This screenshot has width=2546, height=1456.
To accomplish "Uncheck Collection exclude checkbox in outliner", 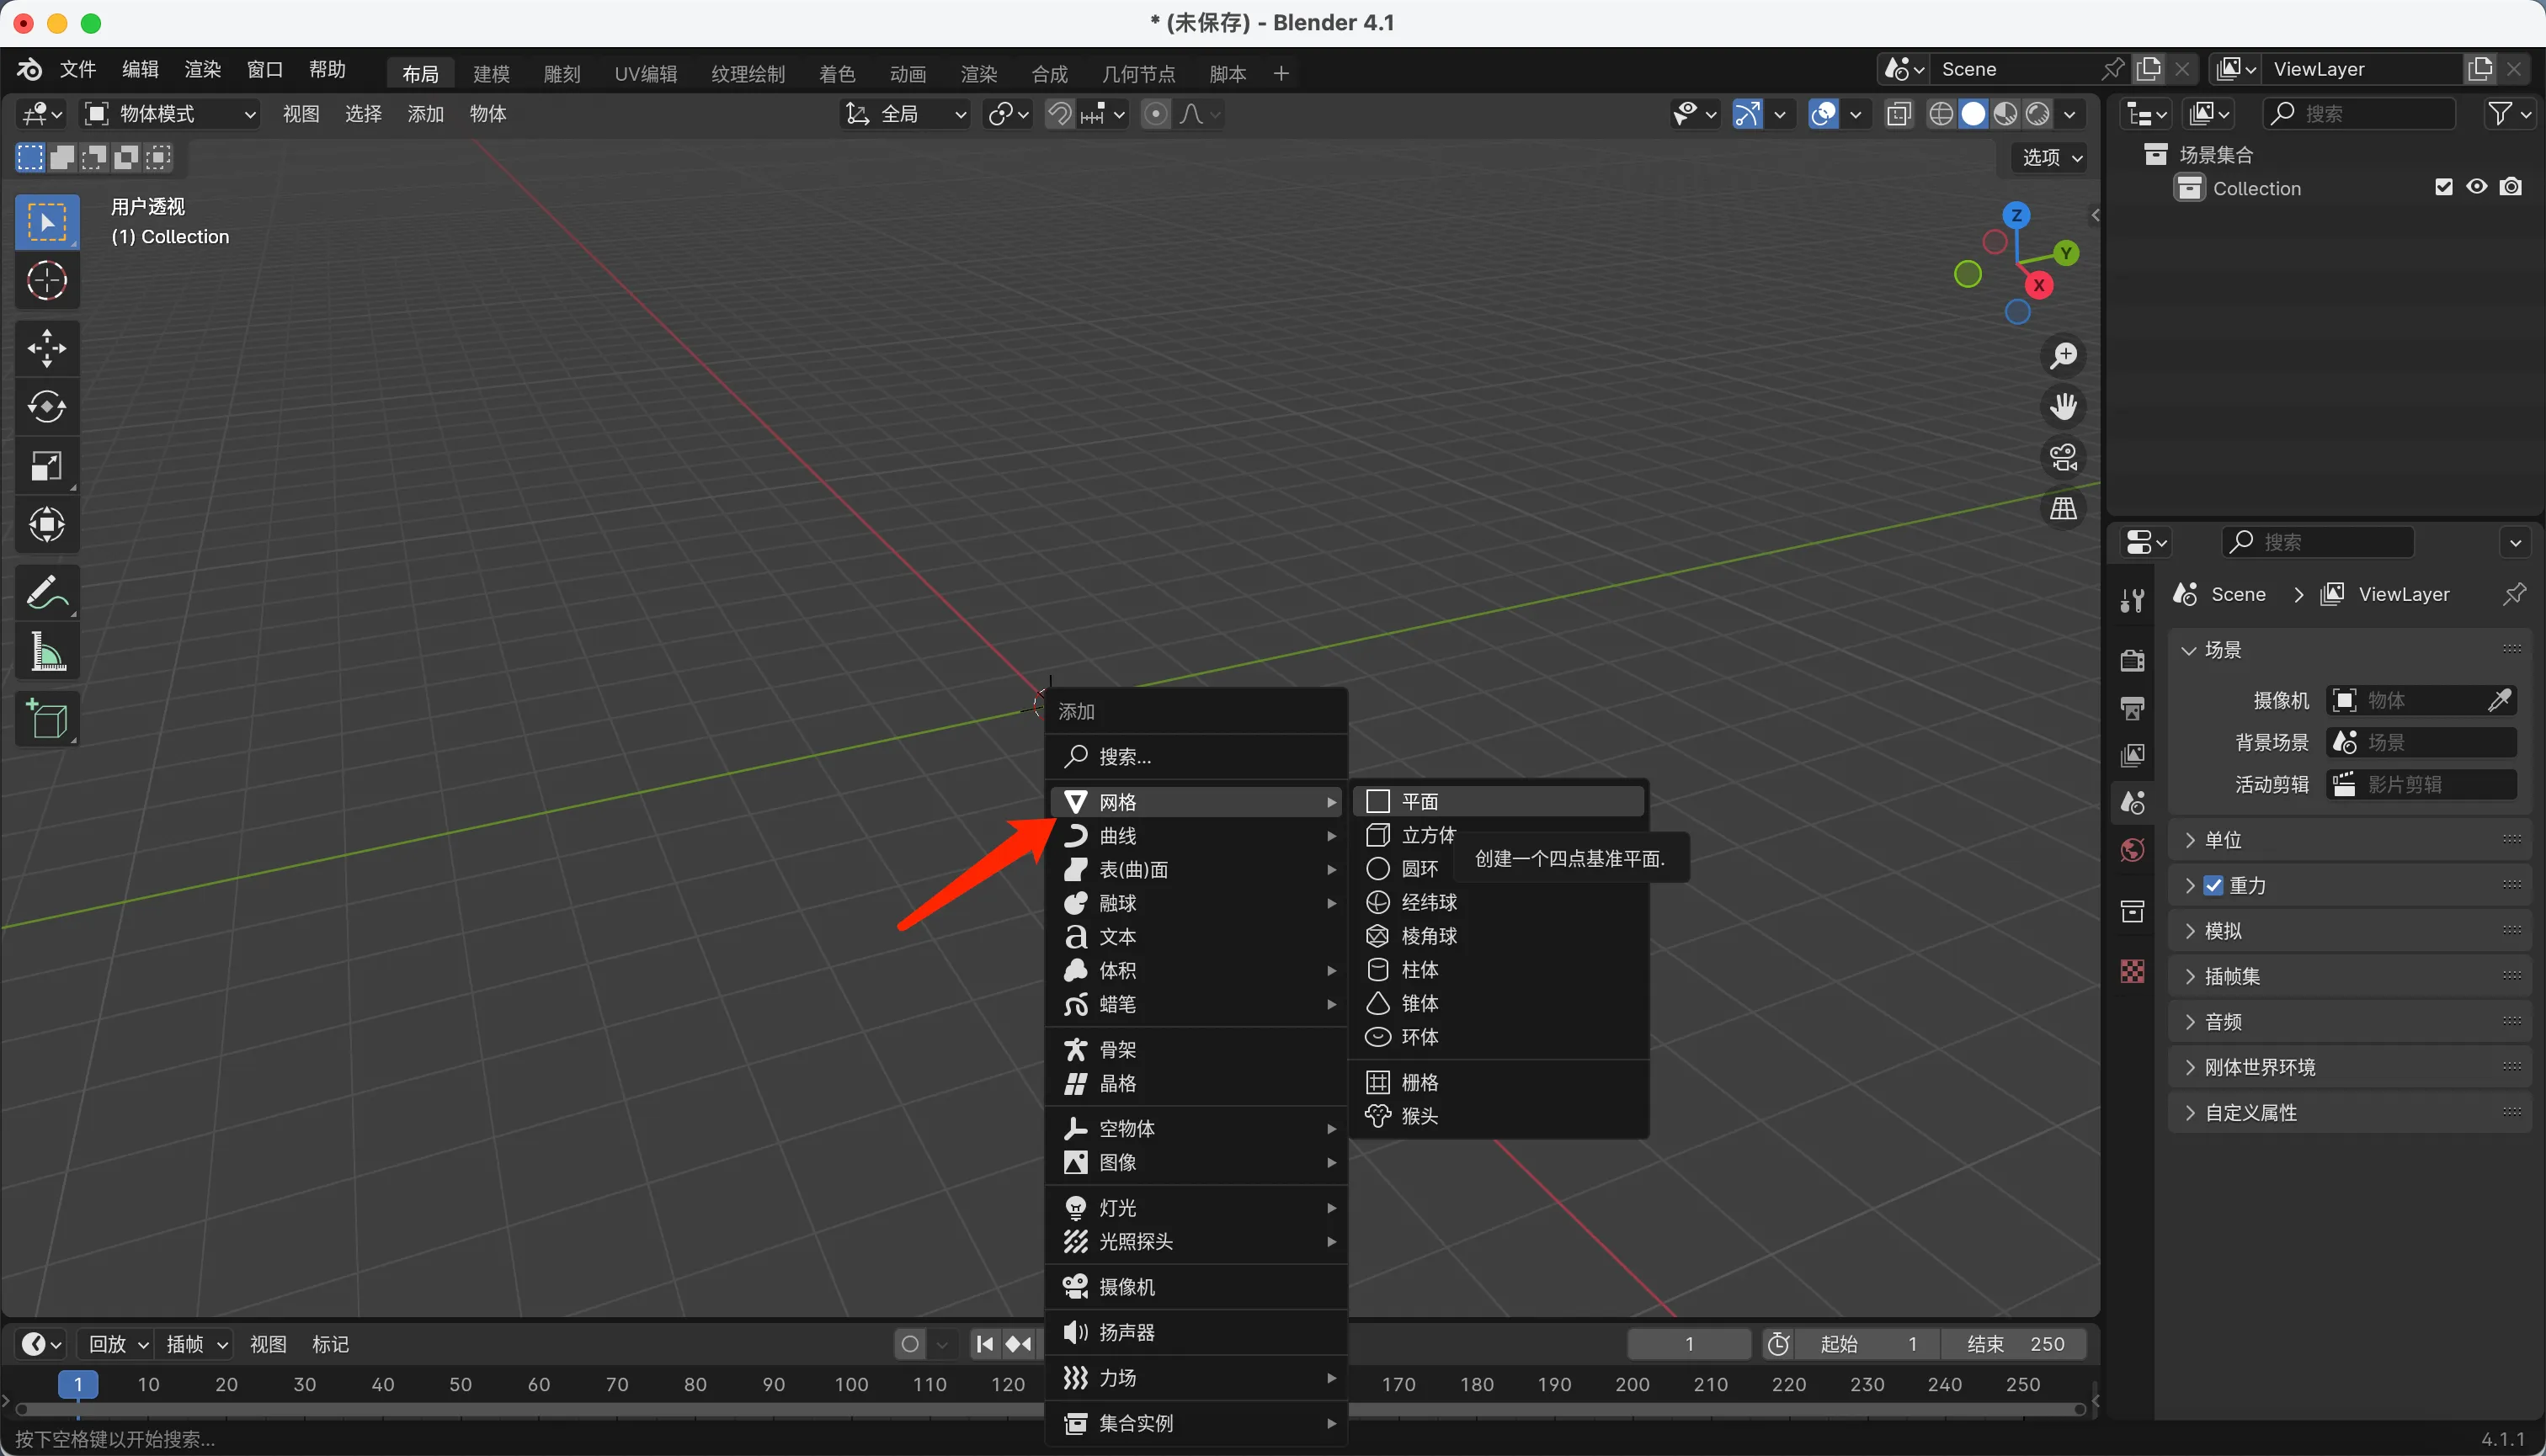I will click(2443, 187).
